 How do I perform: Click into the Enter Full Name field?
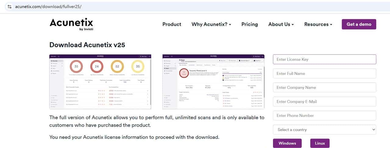324,73
